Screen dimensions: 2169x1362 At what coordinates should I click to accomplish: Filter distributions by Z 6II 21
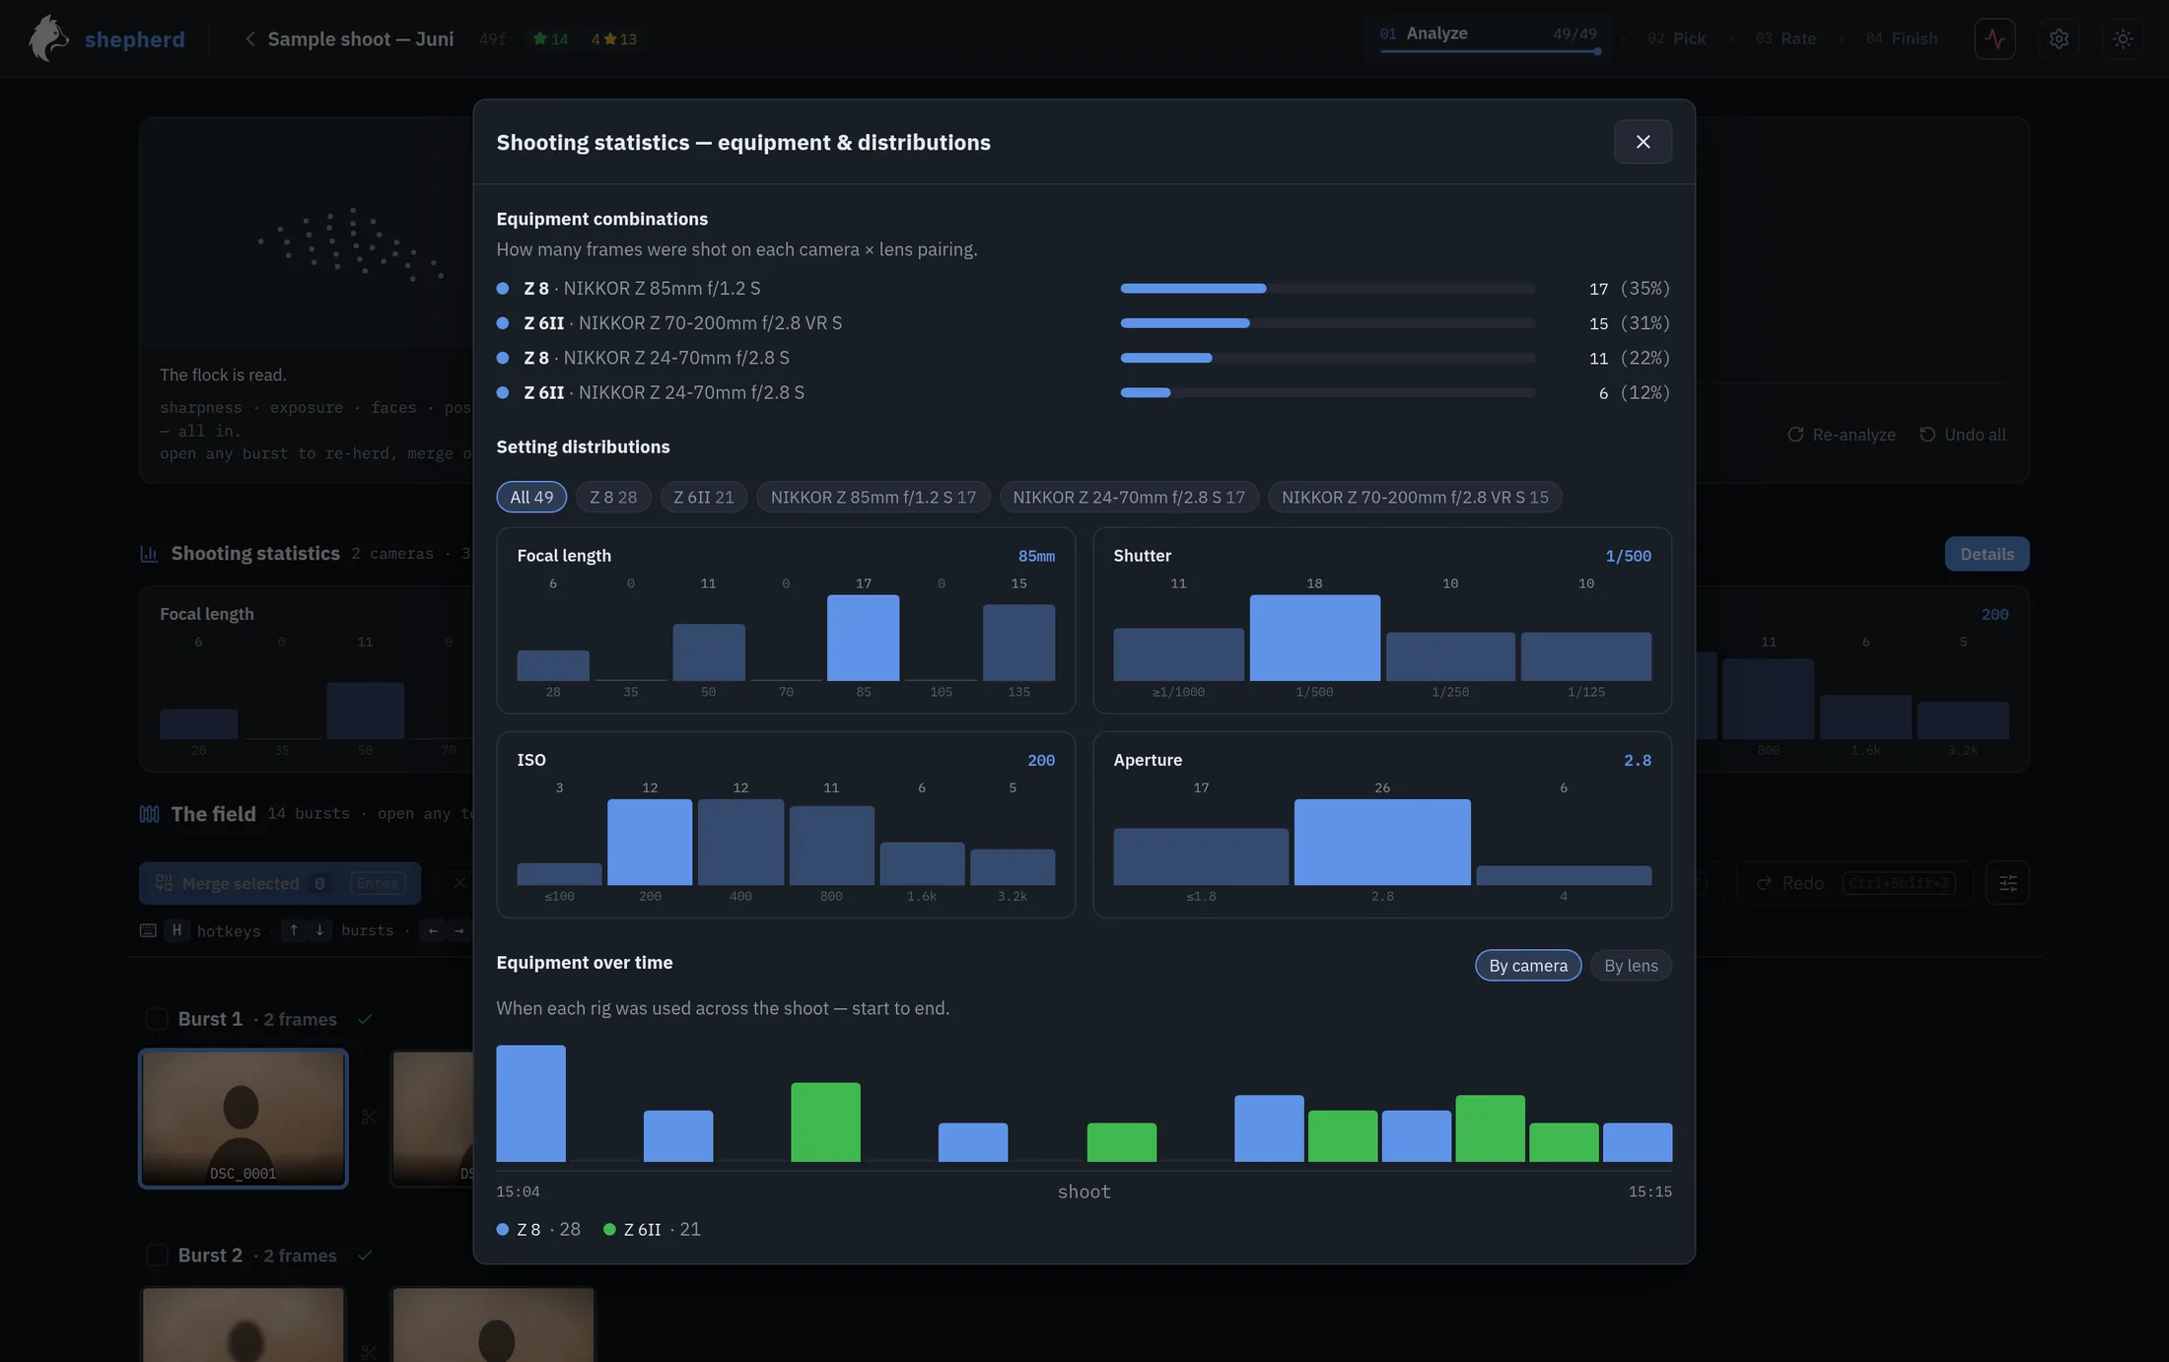[x=704, y=497]
